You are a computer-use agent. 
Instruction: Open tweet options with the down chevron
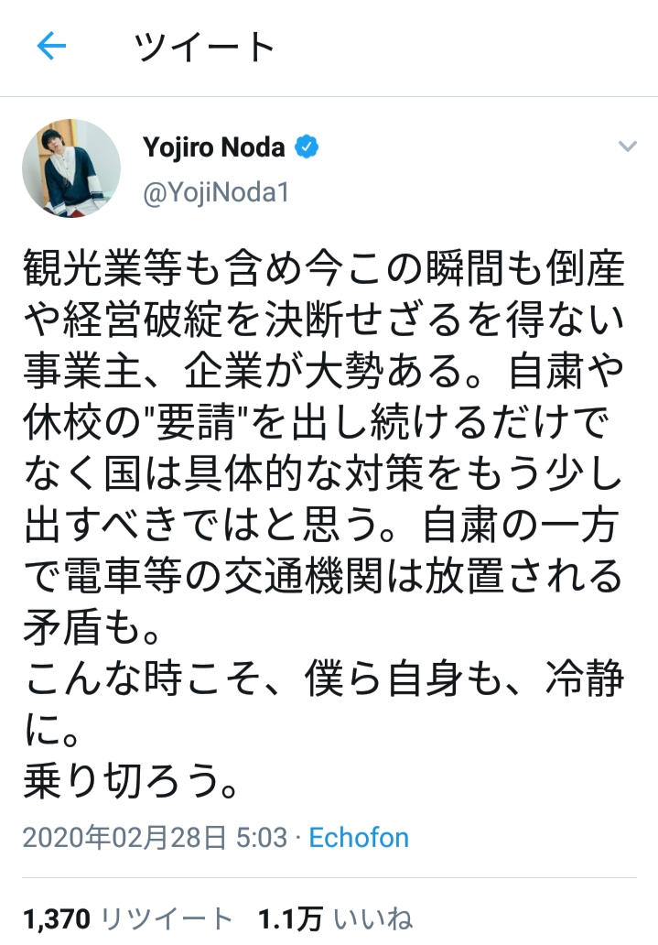point(627,147)
